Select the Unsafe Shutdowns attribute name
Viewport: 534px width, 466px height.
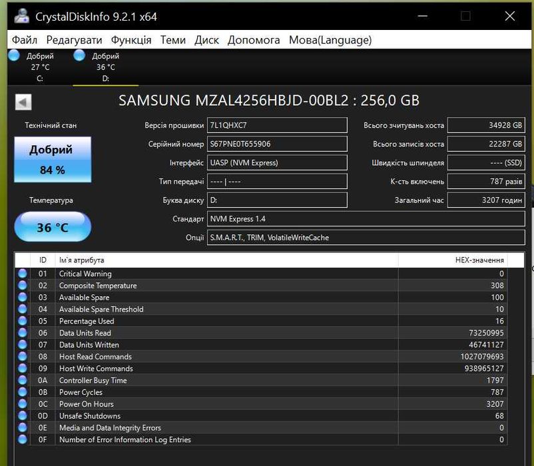(90, 416)
